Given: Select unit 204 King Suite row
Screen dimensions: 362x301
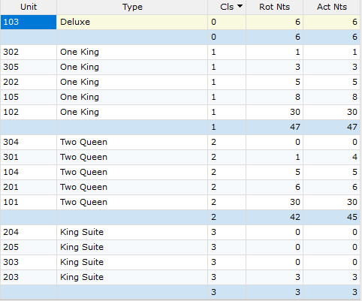Looking at the screenshot, I should [x=180, y=232].
